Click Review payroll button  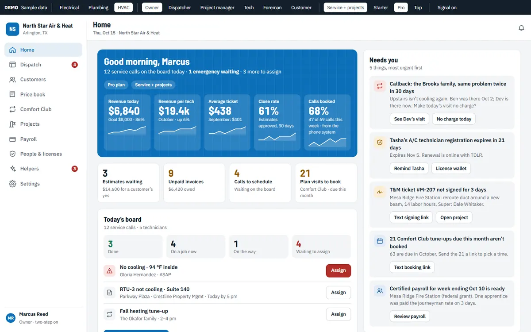tap(410, 317)
